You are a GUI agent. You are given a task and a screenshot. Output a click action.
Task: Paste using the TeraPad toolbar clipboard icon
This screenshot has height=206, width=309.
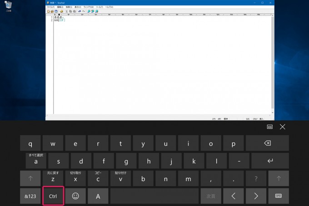[74, 11]
